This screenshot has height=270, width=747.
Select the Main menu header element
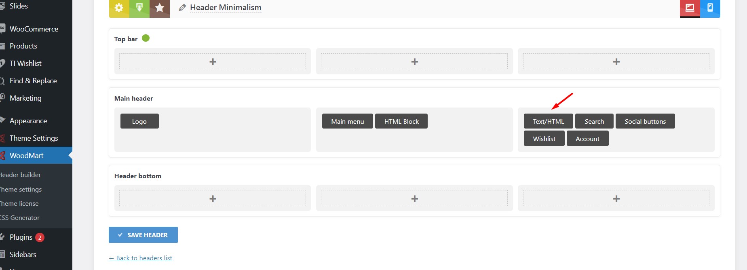pos(348,121)
